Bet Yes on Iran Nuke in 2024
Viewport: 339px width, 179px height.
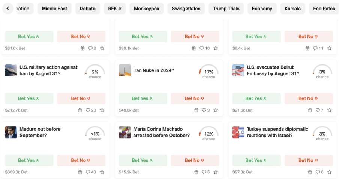[142, 98]
